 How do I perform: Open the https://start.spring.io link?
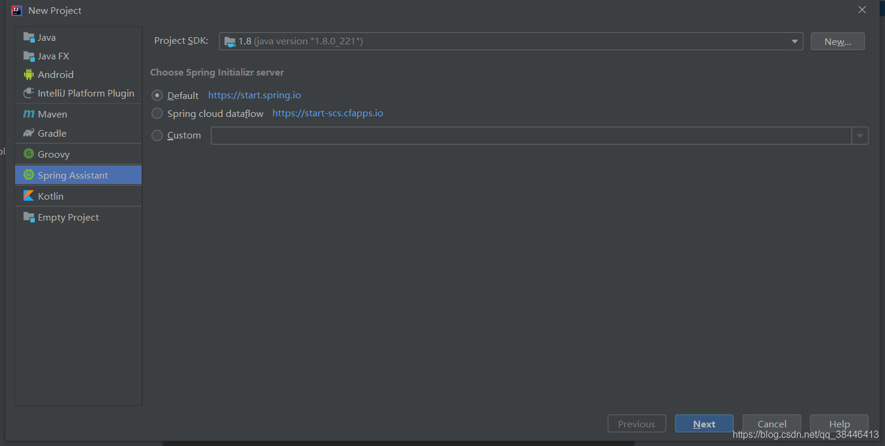[x=254, y=95]
